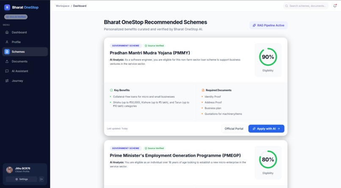341x188 pixels.
Task: Click Apply with AI button
Action: pos(266,129)
